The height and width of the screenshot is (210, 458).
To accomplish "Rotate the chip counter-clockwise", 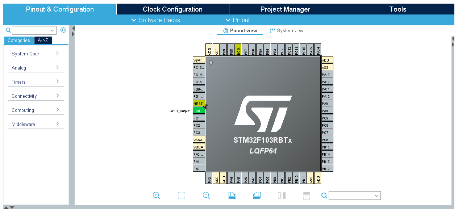I will click(257, 196).
